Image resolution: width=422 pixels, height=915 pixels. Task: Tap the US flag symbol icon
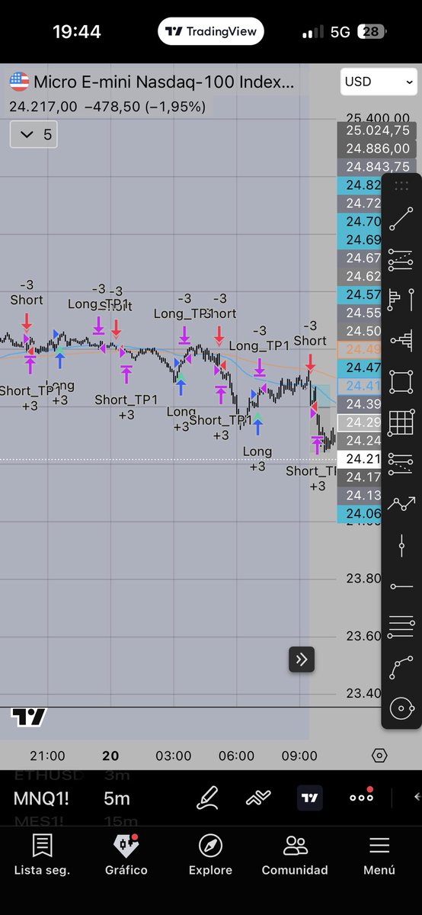point(19,82)
